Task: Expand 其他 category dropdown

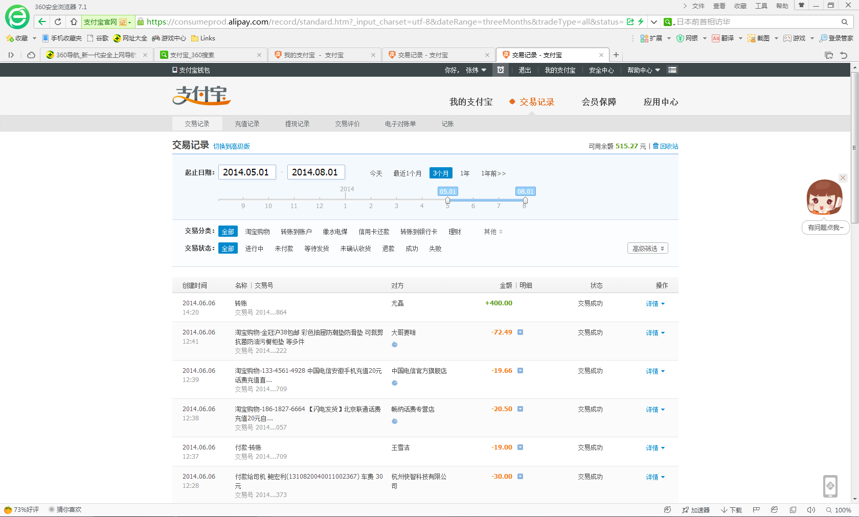Action: 493,232
